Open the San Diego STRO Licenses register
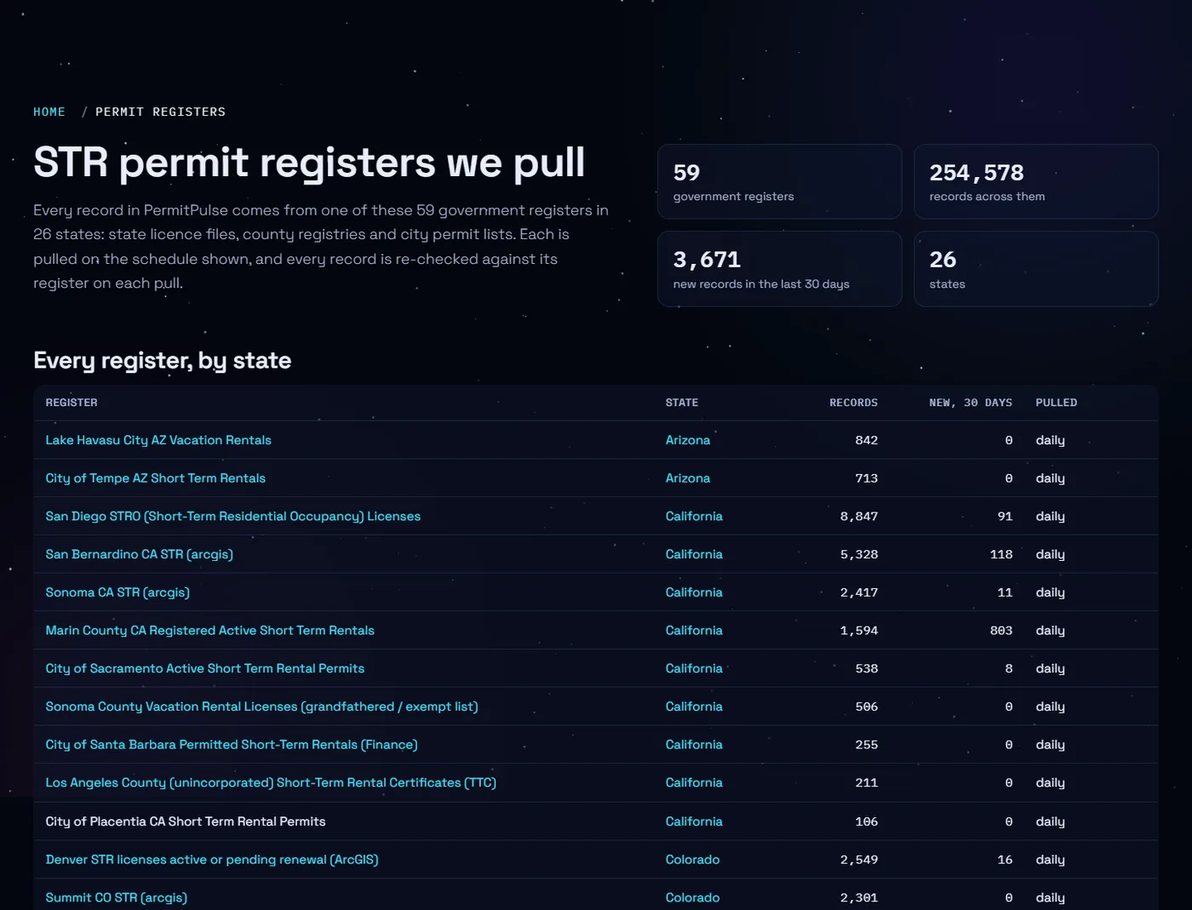 tap(233, 516)
